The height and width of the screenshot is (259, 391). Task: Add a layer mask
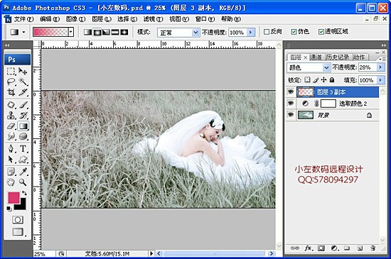tap(321, 248)
